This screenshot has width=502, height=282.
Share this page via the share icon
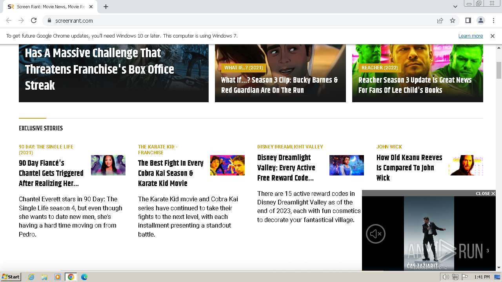[440, 20]
